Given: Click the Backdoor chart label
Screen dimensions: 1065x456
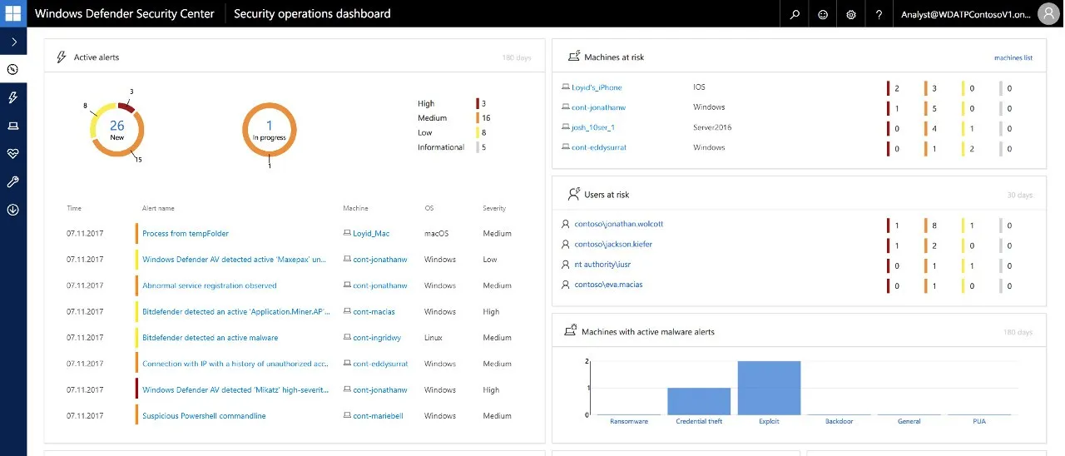Looking at the screenshot, I should [839, 422].
